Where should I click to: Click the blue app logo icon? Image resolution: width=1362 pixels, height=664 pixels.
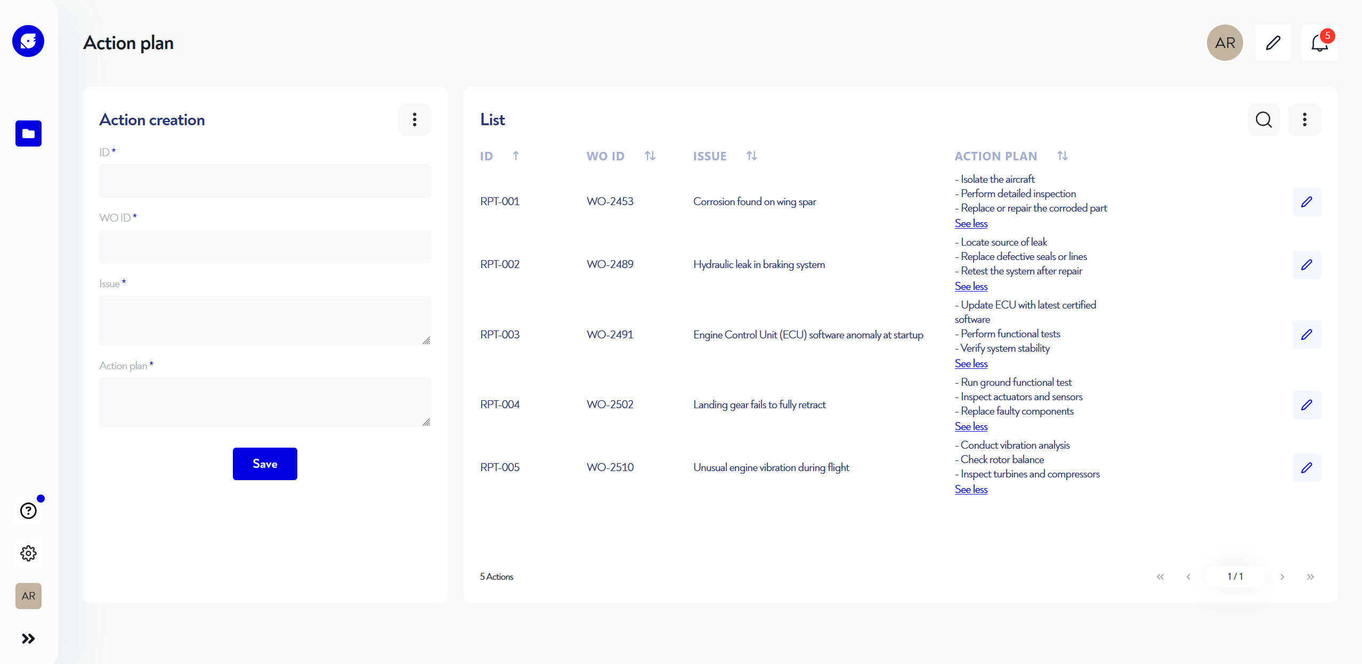(x=28, y=41)
